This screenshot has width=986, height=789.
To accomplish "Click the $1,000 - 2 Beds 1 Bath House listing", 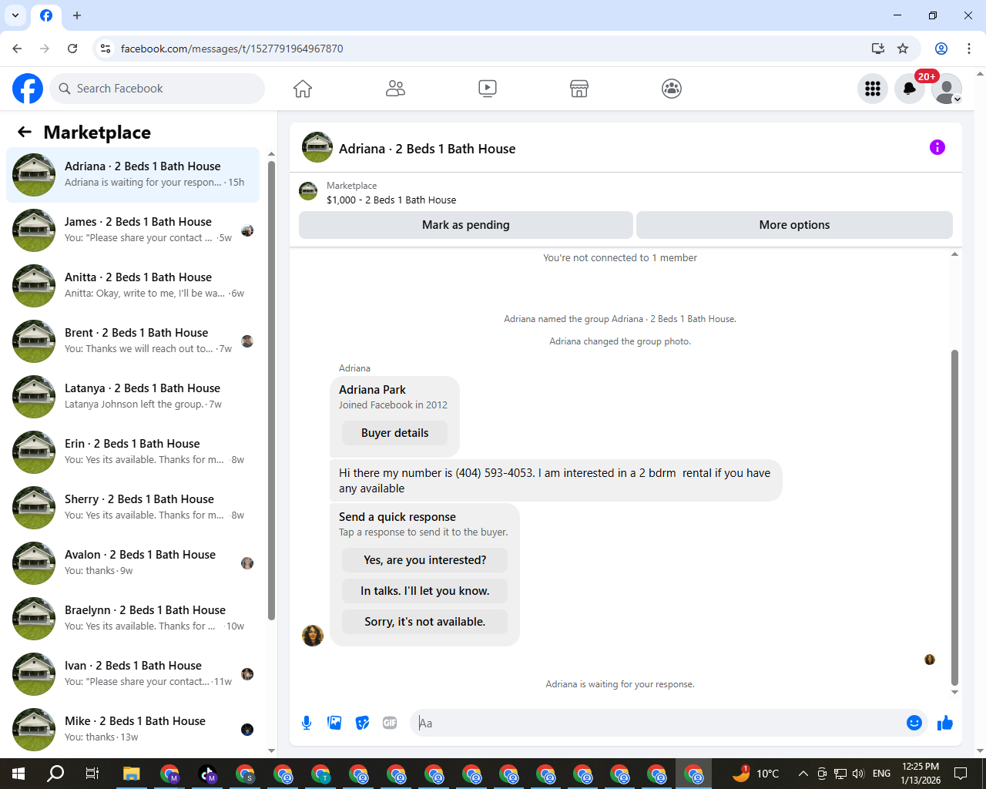I will (x=391, y=200).
